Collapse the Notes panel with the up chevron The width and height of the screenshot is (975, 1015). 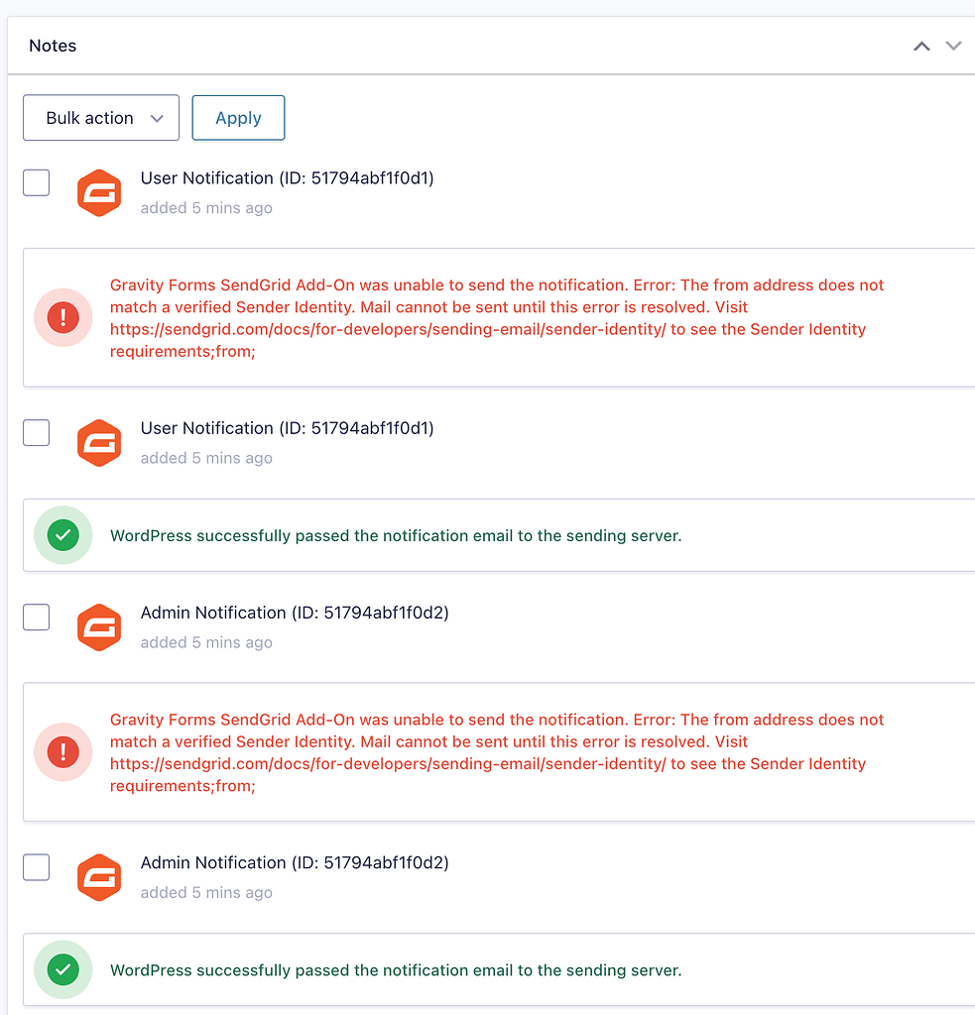(x=920, y=46)
